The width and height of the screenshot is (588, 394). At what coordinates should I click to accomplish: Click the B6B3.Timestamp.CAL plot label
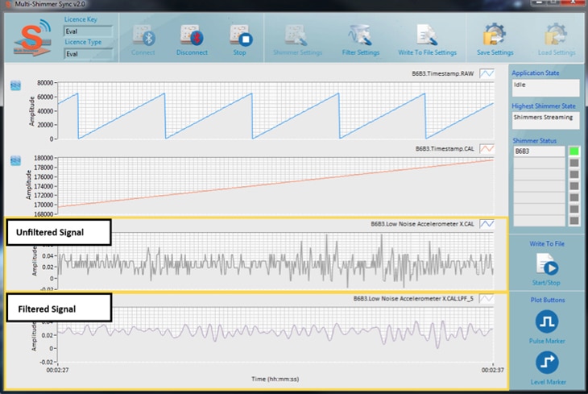pos(445,148)
